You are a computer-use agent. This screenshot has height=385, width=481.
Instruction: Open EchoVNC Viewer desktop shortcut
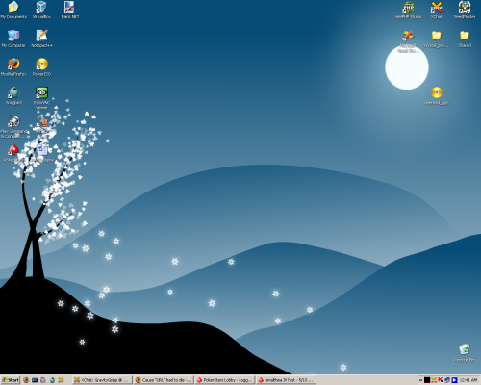[x=41, y=97]
